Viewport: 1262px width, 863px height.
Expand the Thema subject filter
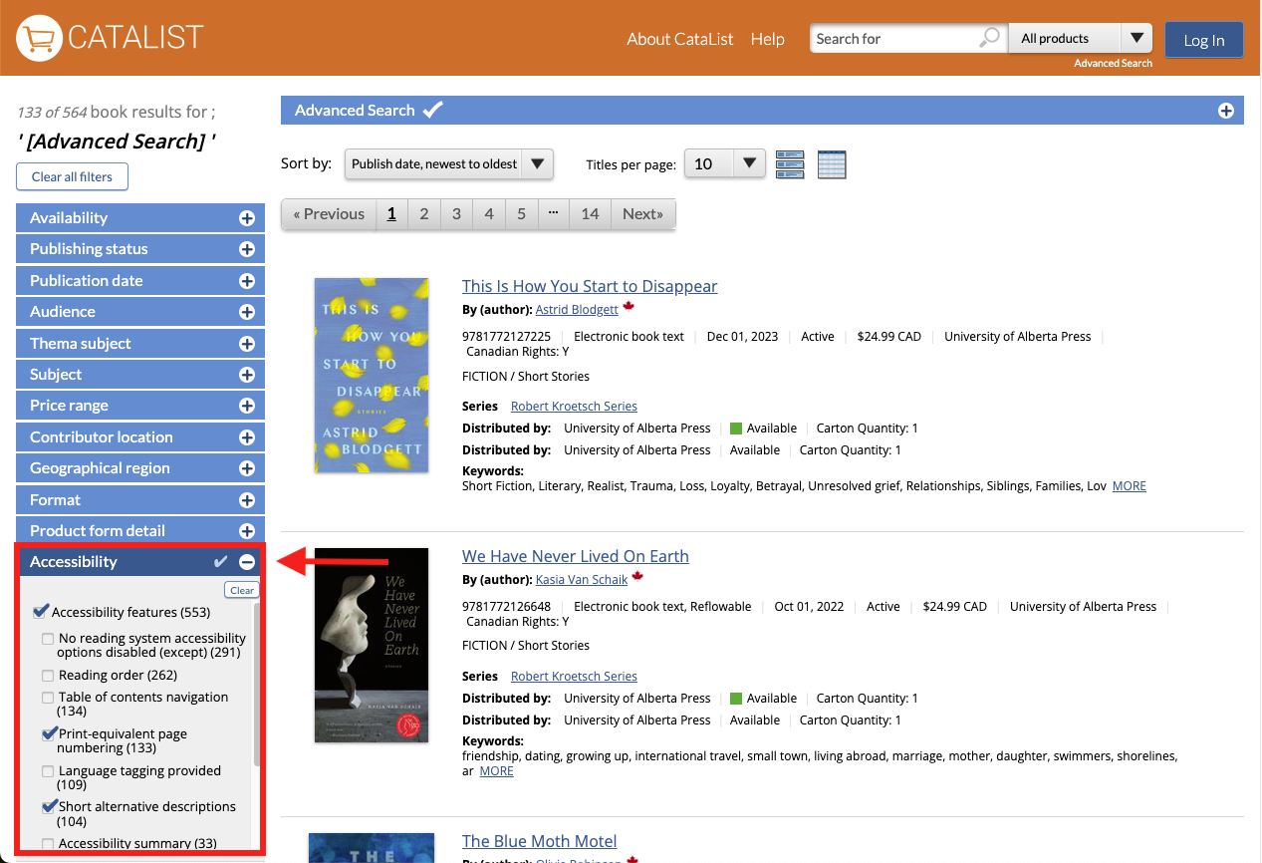pyautogui.click(x=140, y=343)
